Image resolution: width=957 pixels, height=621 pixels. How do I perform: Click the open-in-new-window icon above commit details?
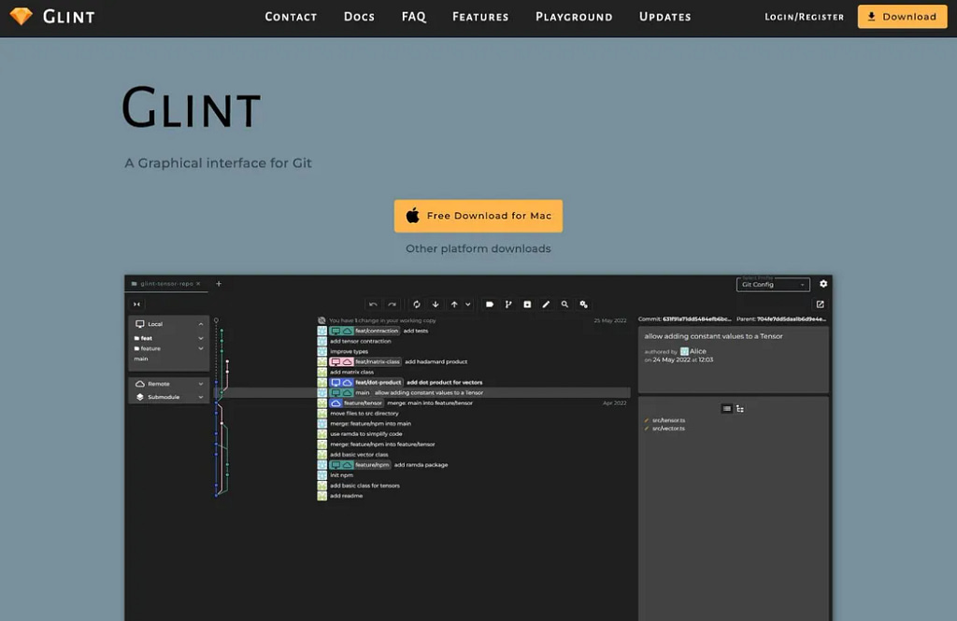click(x=821, y=304)
